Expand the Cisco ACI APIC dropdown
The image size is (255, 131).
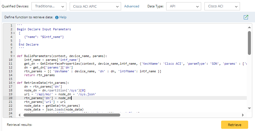pyautogui.click(x=95, y=6)
